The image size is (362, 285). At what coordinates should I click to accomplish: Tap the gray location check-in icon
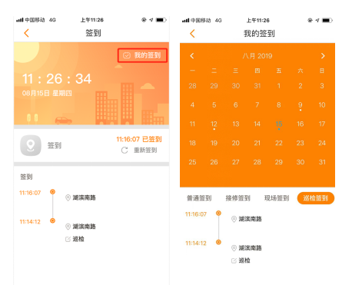(31, 145)
